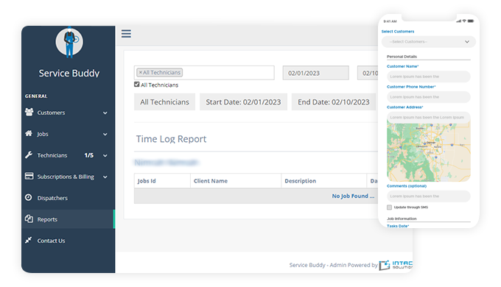Viewport: 501px width, 287px height.
Task: Click the Customer Name field on phone
Action: [429, 77]
